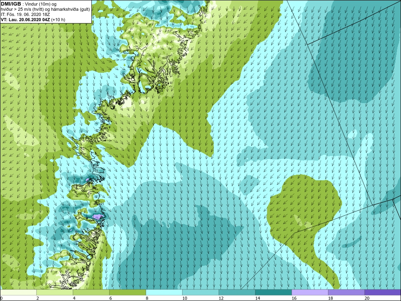This screenshot has width=401, height=301.
Task: Click the legend label '4'
Action: pos(74,298)
